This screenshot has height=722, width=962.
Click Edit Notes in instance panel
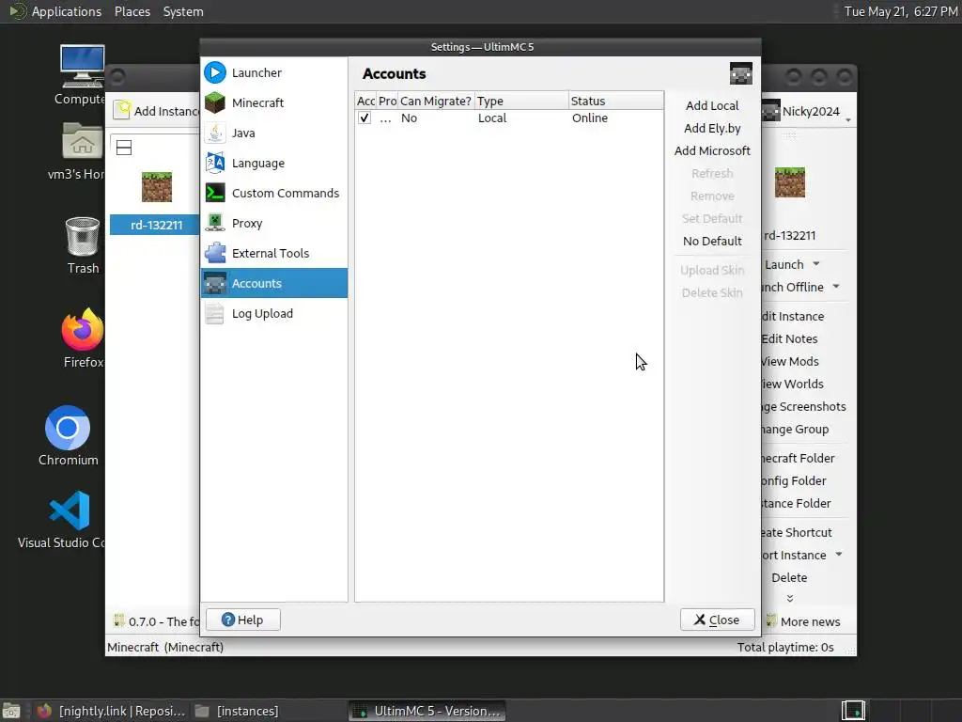pos(789,338)
